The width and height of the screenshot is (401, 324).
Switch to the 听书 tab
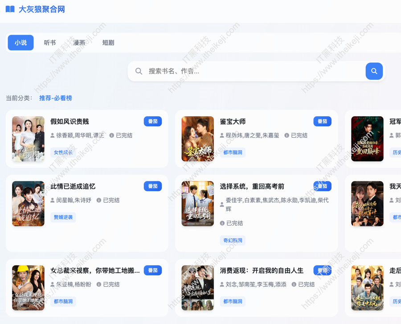coord(49,42)
